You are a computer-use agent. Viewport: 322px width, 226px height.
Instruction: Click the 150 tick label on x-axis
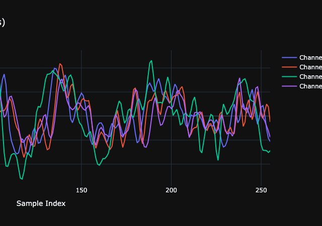pyautogui.click(x=82, y=190)
